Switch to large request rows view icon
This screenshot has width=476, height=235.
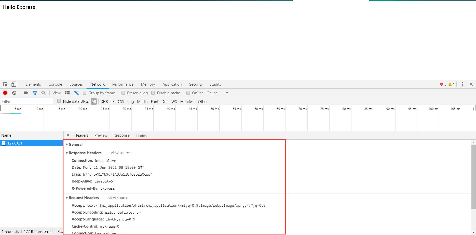tap(67, 93)
